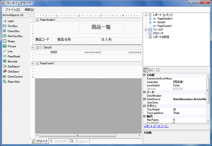Click the フィールド grid icon in tree
The height and width of the screenshot is (146, 212).
[x=150, y=29]
